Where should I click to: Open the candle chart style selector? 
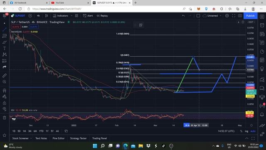46,16
